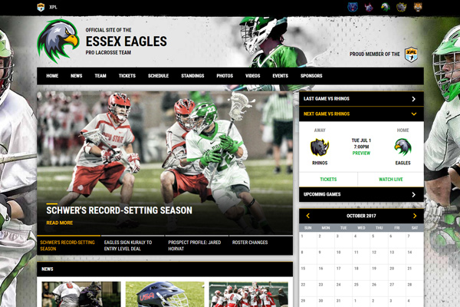Click the XPL badge beside Proud Member text
Image resolution: width=460 pixels, height=307 pixels.
[x=411, y=54]
